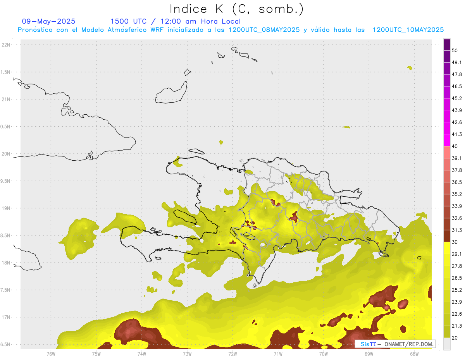
Task: Click the 'ONAMET/REP.DOM.' credit label
Action: click(x=410, y=344)
